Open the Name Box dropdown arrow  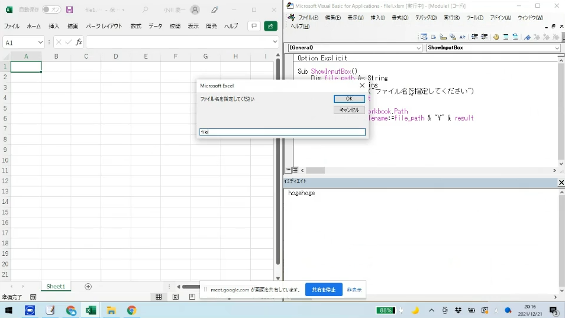40,43
